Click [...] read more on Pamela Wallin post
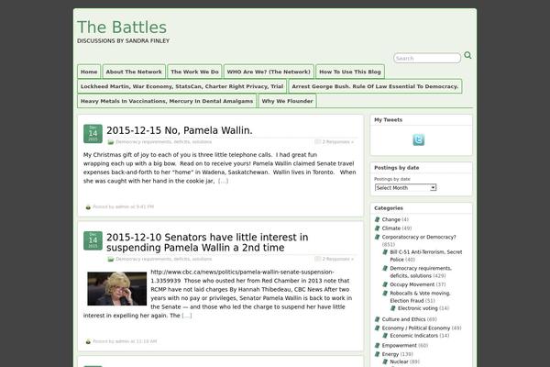This screenshot has height=367, width=550. [x=223, y=181]
